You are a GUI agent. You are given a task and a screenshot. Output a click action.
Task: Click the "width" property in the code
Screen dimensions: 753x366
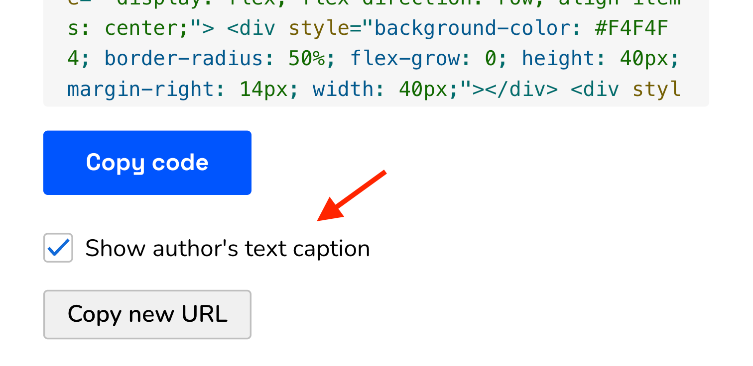point(343,90)
